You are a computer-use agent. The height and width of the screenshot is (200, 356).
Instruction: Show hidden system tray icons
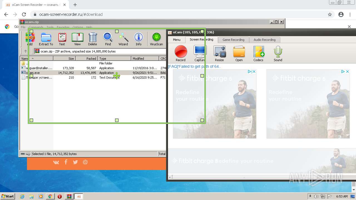tap(310, 196)
